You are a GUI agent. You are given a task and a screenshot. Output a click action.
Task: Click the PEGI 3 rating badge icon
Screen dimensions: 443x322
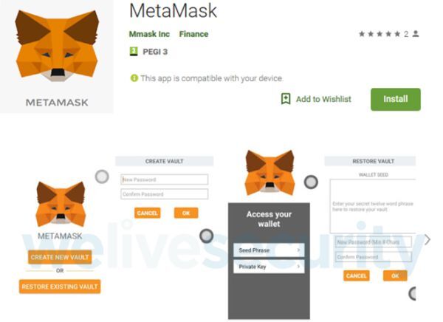[x=134, y=52]
